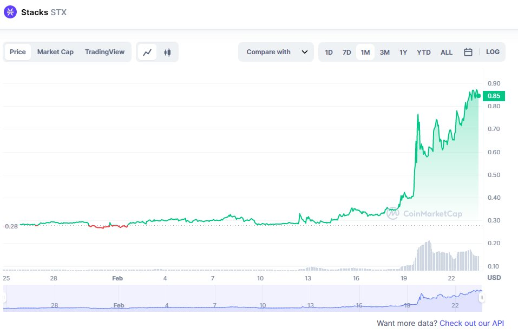Grab the right range slider handle
Image resolution: width=518 pixels, height=334 pixels.
coord(482,298)
